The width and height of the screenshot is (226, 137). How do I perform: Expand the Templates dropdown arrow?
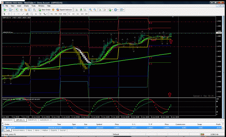[124, 10]
